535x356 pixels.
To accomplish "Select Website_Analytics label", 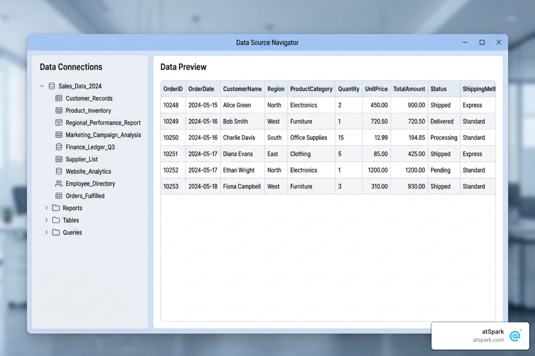I will pos(88,171).
